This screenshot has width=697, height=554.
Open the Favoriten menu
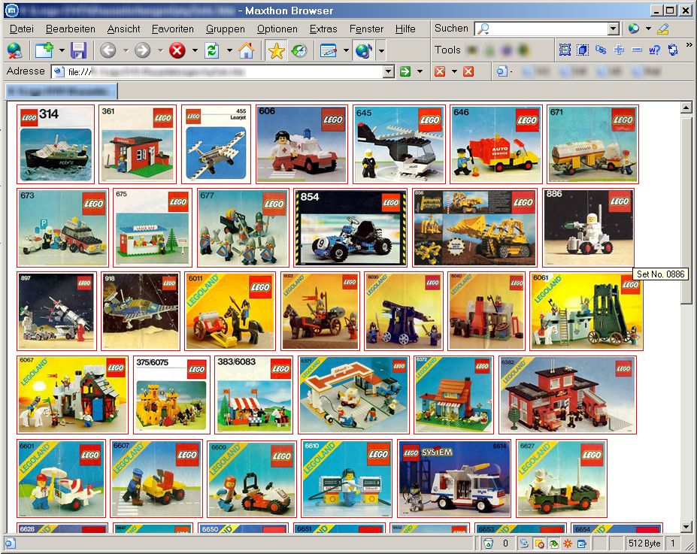(172, 29)
